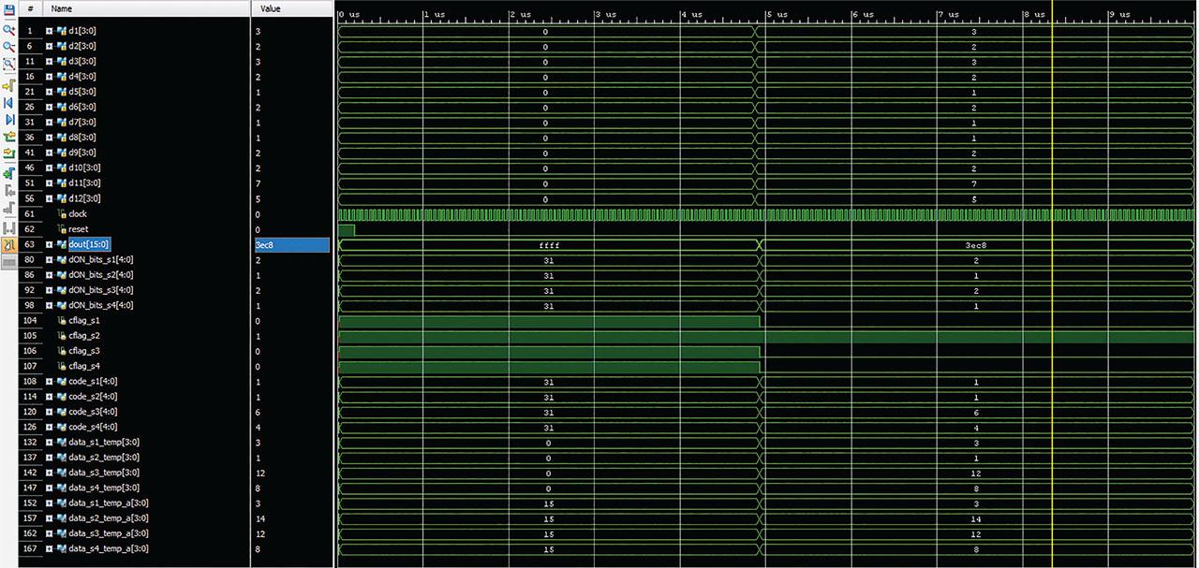Zoom to full view of the waveform
Viewport: 1199px width, 568px height.
tap(7, 64)
